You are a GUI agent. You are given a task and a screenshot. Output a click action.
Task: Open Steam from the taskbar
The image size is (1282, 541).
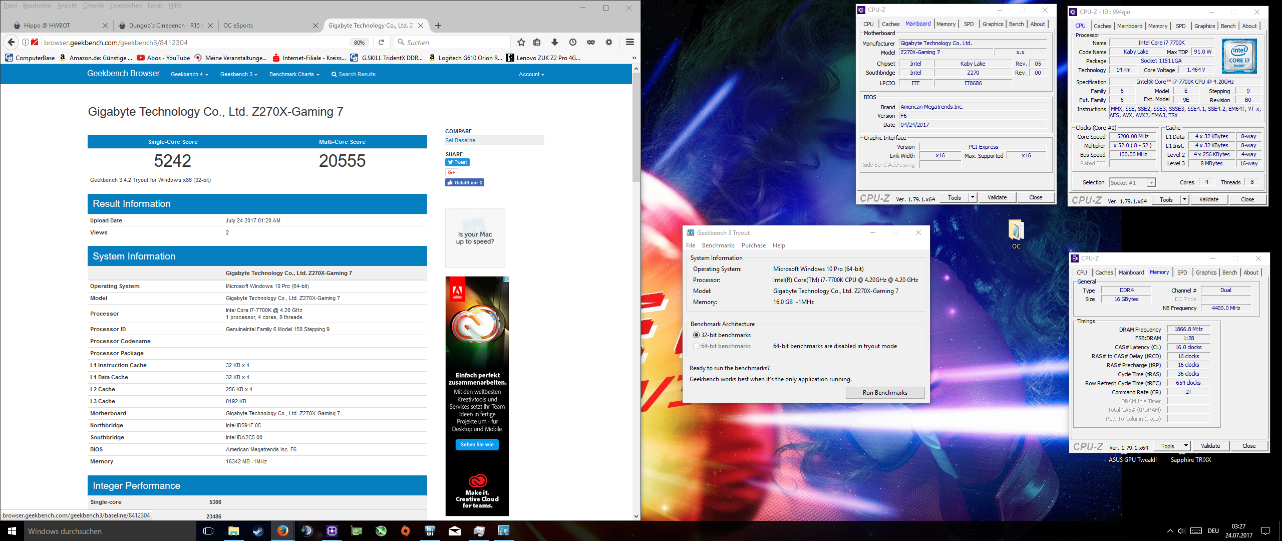click(258, 531)
